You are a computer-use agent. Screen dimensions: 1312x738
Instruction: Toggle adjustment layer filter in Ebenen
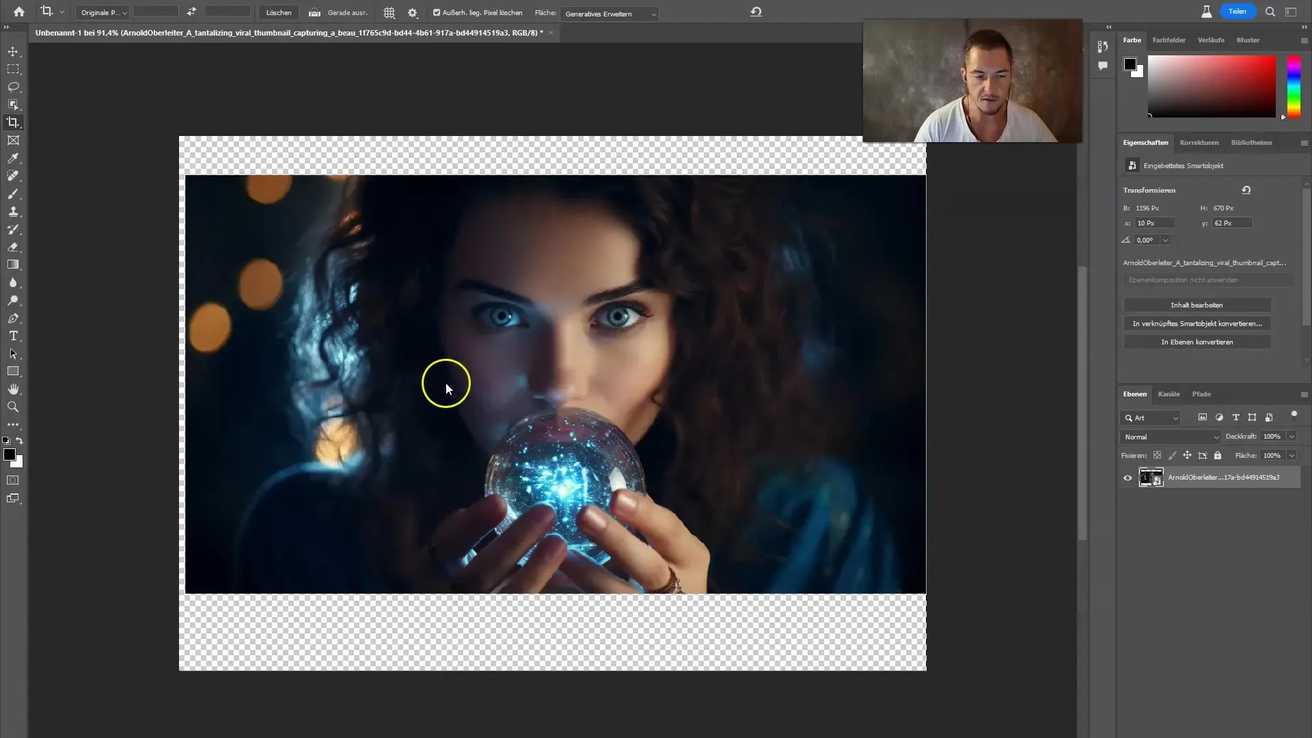(x=1219, y=418)
